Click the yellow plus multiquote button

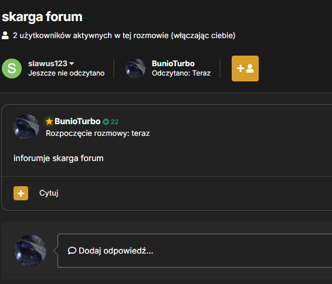(x=21, y=193)
